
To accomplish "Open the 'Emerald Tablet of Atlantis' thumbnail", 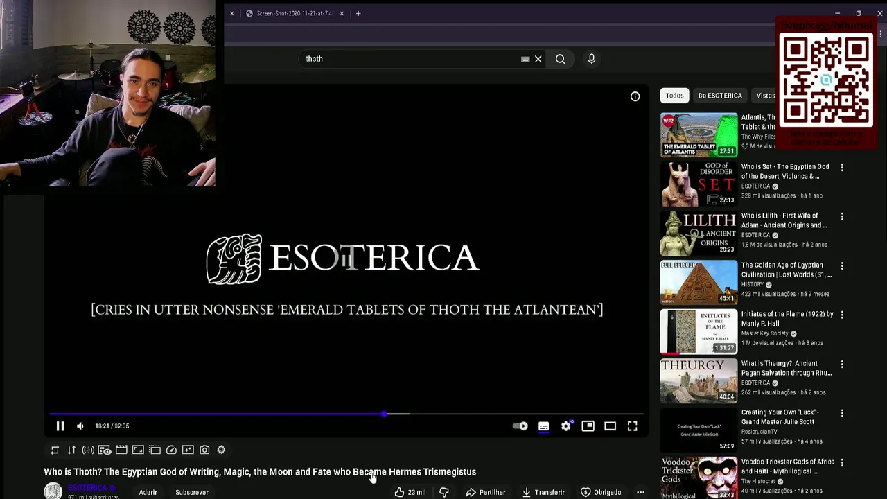I will (699, 135).
